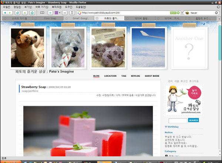
Task: Click the blog sidebar search input box
Action: 178,121
